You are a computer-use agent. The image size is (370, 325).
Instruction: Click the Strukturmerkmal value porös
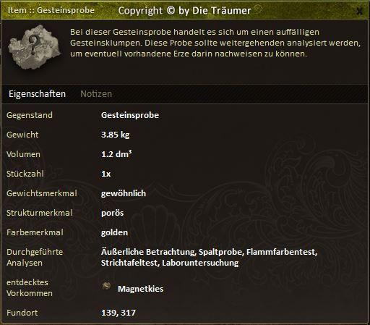tap(113, 213)
